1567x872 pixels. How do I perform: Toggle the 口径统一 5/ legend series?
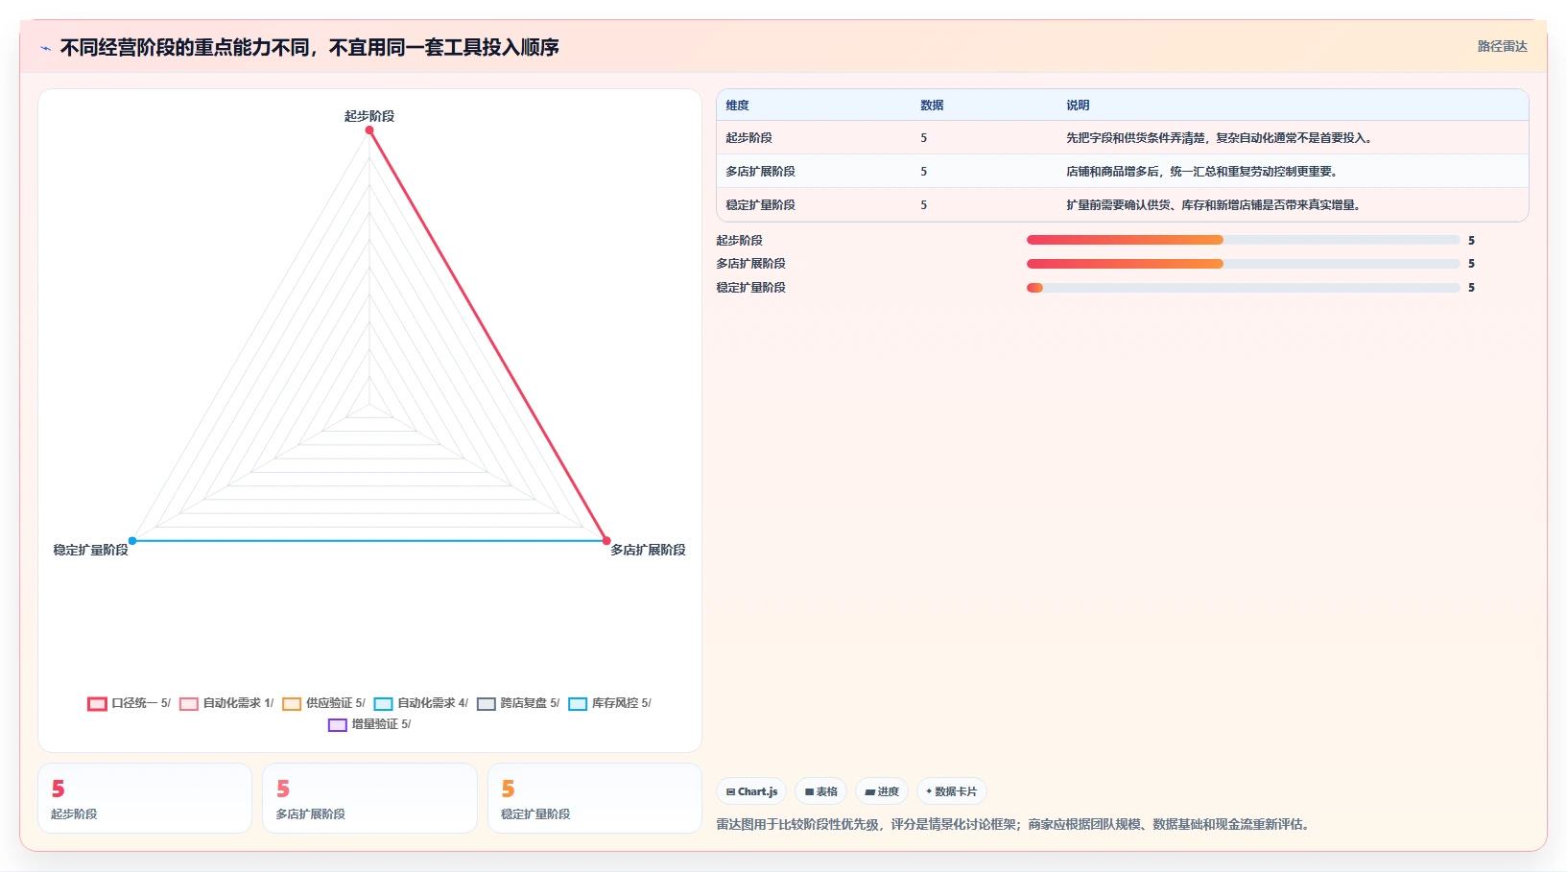tap(130, 703)
